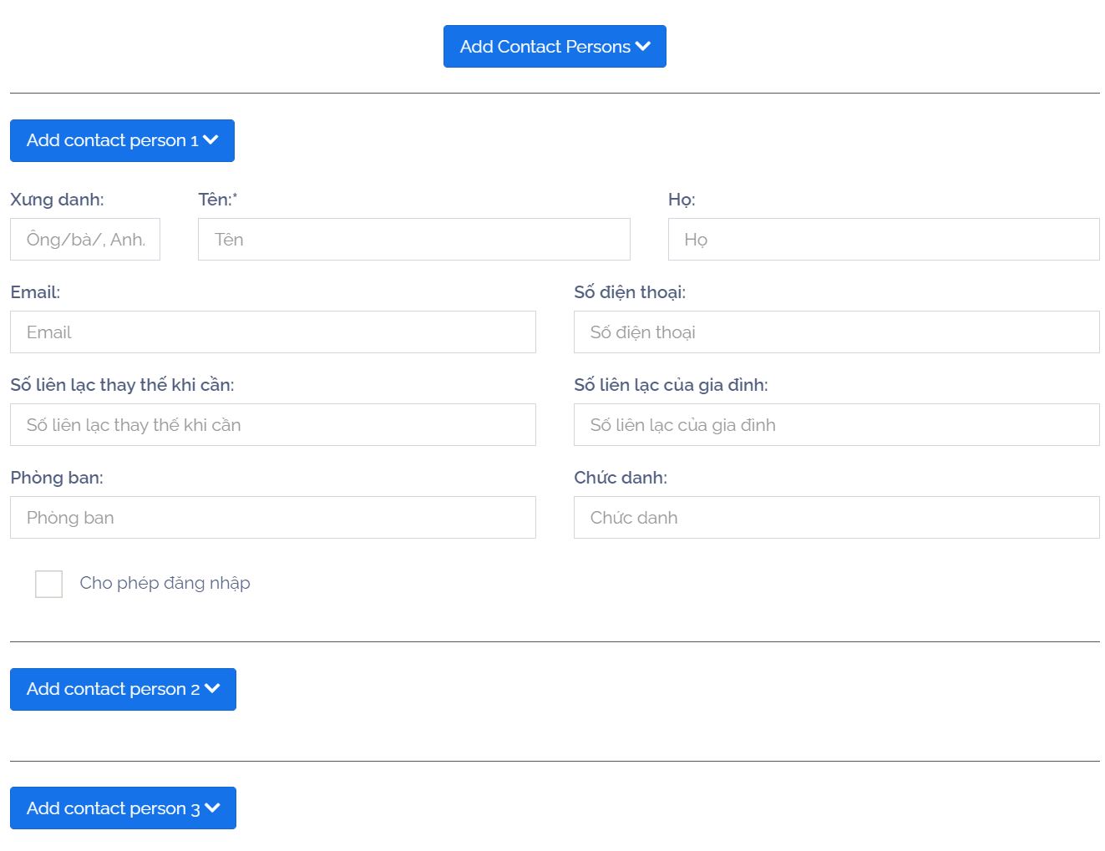Collapse the Add contact person 1 section

(122, 140)
